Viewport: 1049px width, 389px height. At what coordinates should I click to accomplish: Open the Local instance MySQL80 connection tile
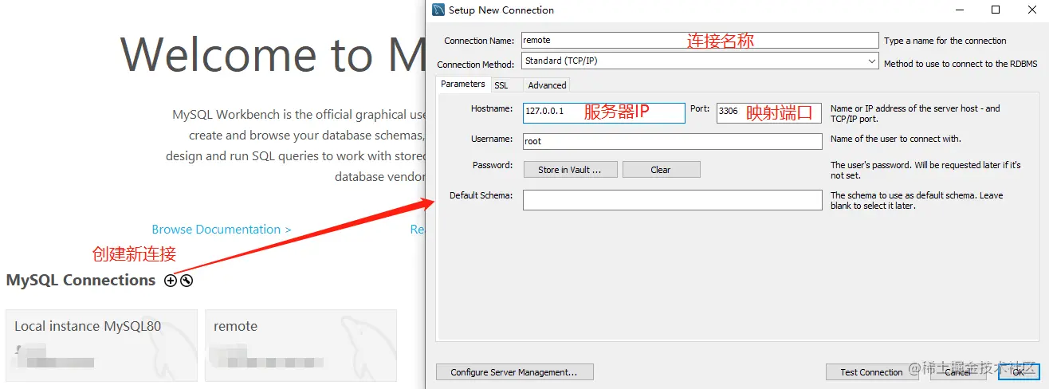point(101,345)
